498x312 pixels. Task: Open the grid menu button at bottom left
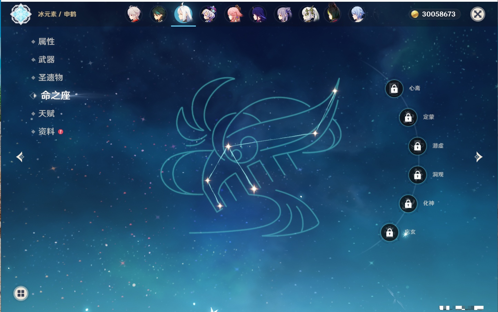pos(21,293)
